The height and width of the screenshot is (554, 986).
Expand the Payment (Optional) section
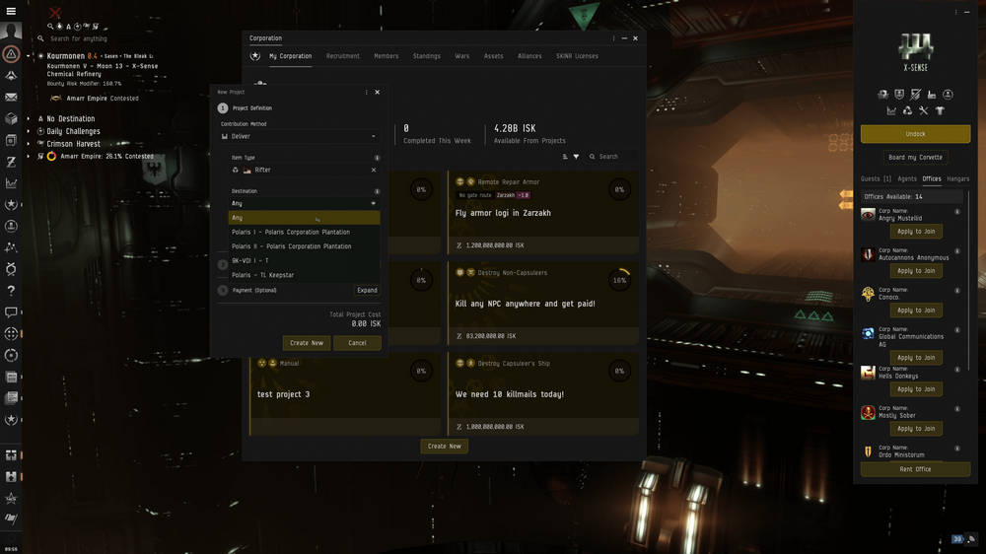[367, 290]
